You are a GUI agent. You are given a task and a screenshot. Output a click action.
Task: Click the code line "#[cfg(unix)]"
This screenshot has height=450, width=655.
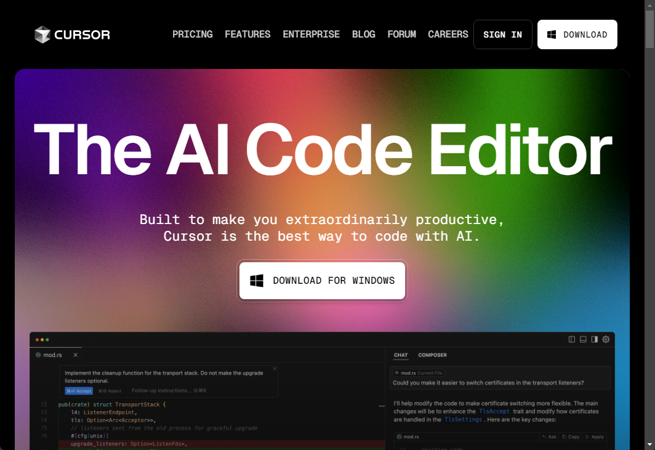pos(89,436)
